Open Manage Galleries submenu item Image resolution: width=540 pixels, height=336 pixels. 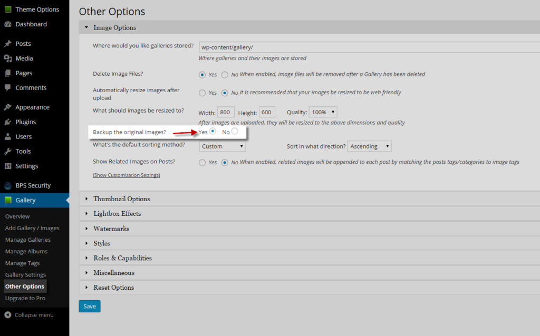tap(28, 240)
